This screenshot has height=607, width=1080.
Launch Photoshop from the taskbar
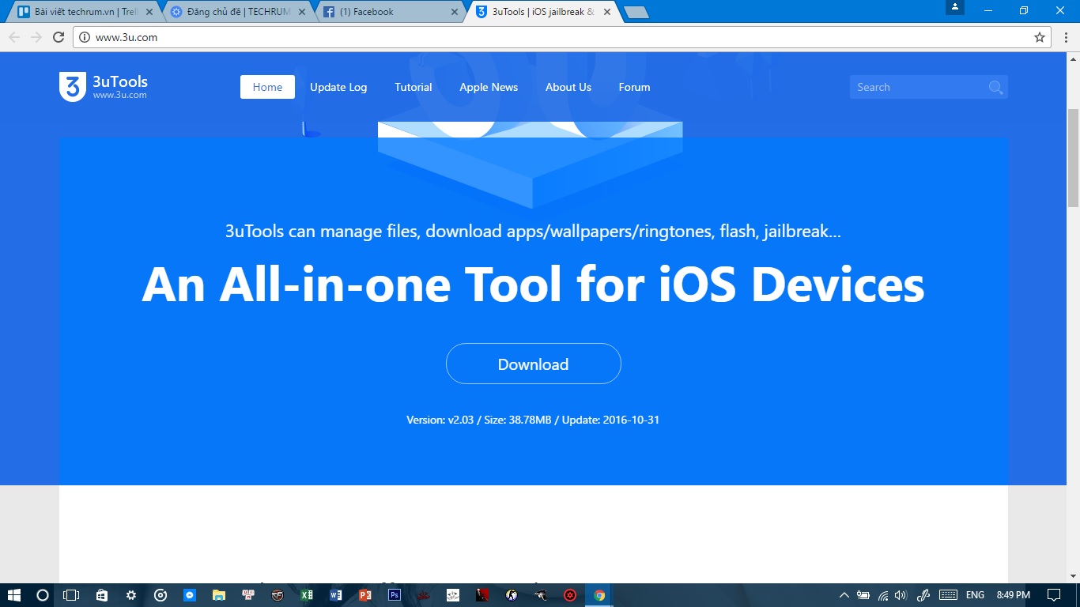pos(394,595)
